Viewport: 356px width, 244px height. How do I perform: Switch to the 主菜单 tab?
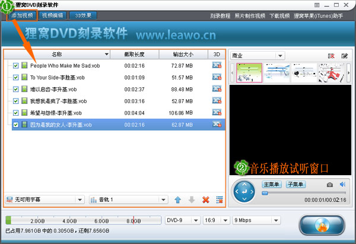(x=272, y=184)
